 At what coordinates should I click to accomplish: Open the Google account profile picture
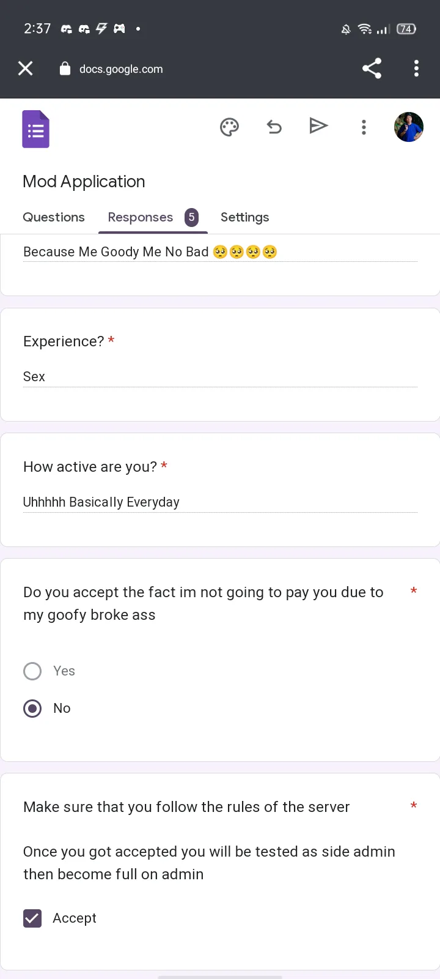click(409, 127)
